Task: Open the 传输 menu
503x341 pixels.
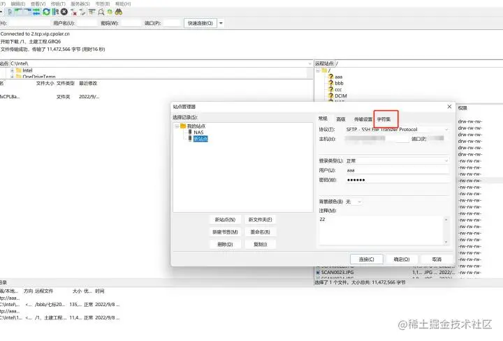Action: point(58,3)
